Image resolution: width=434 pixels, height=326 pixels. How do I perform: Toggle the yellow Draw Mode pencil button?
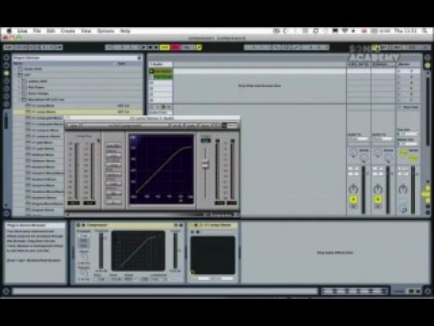point(199,47)
